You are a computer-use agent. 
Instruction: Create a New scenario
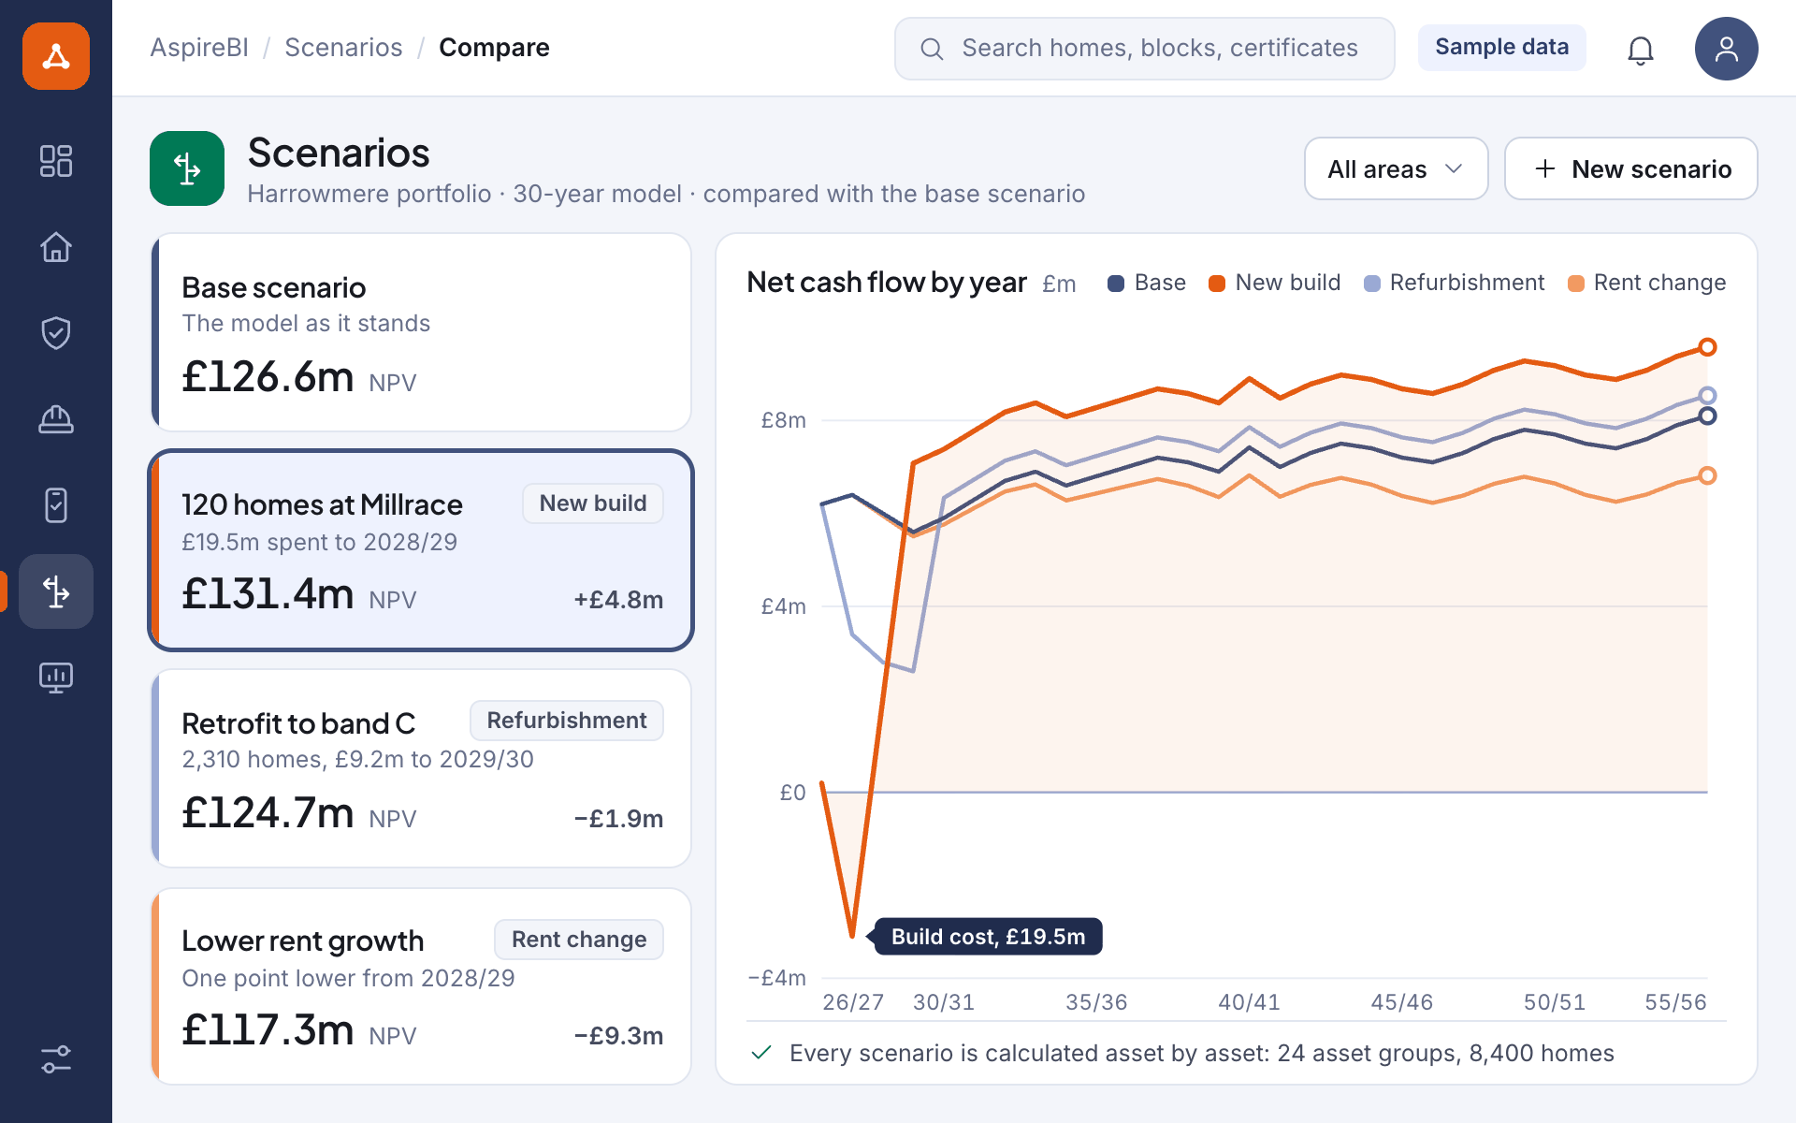tap(1630, 168)
